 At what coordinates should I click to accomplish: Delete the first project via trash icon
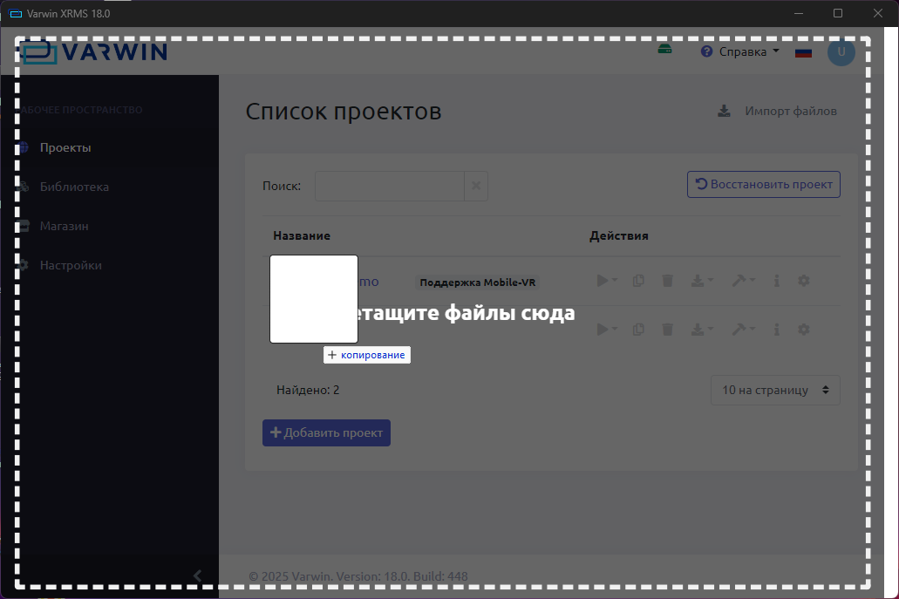tap(667, 281)
